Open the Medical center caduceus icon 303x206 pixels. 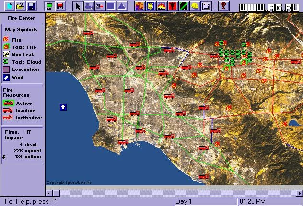point(173,6)
